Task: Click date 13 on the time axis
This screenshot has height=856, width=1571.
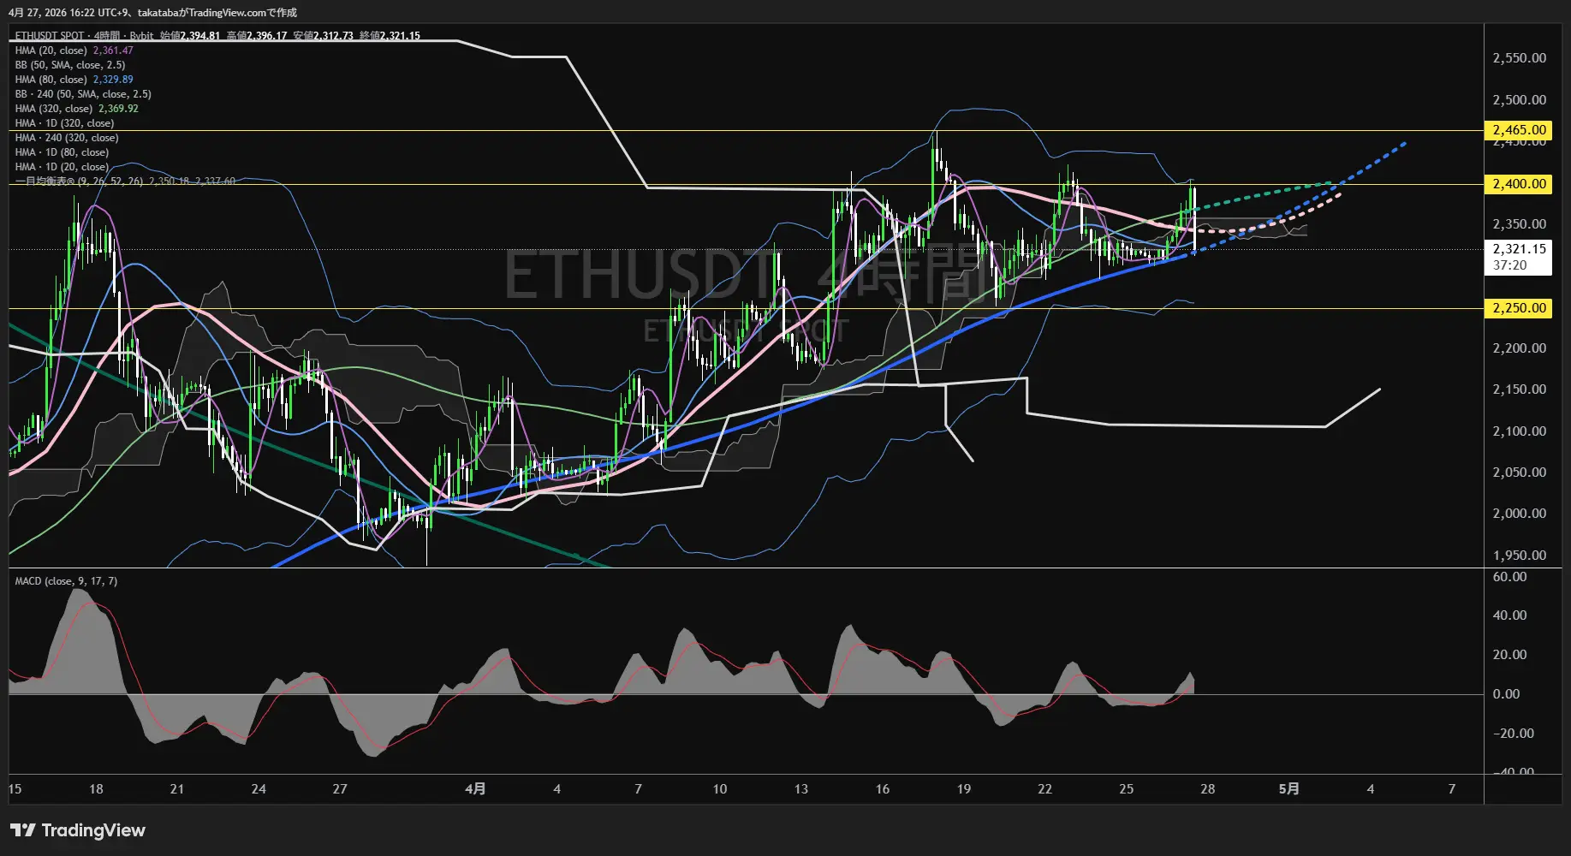Action: [x=801, y=789]
